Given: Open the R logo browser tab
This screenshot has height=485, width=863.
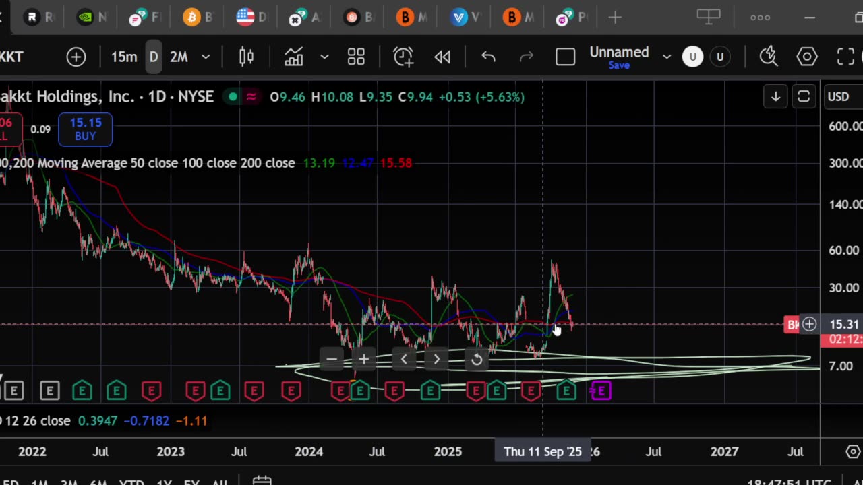Looking at the screenshot, I should (x=40, y=18).
